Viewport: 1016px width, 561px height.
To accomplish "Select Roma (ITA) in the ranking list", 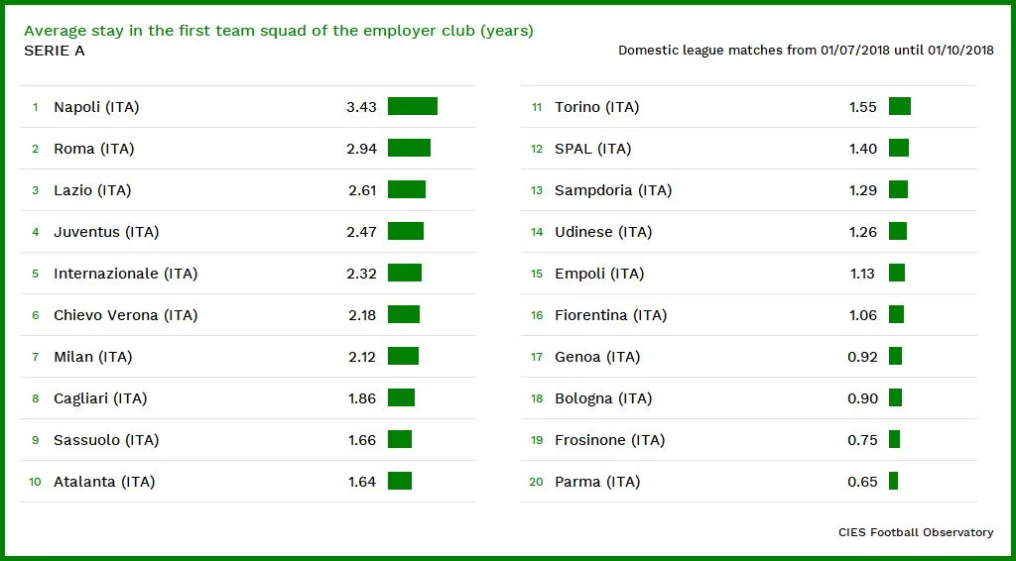I will click(93, 149).
